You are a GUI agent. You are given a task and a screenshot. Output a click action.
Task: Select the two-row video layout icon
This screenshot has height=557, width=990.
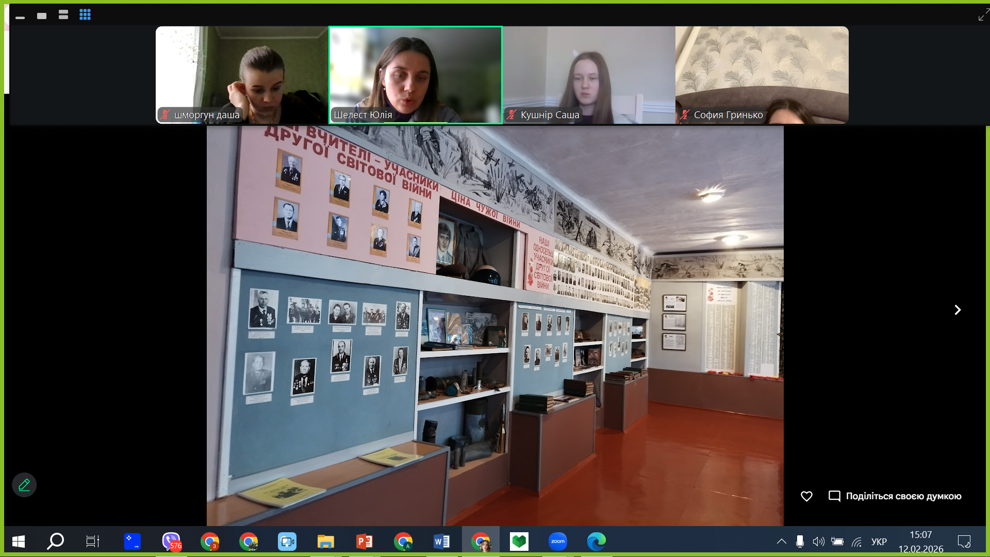tap(63, 15)
